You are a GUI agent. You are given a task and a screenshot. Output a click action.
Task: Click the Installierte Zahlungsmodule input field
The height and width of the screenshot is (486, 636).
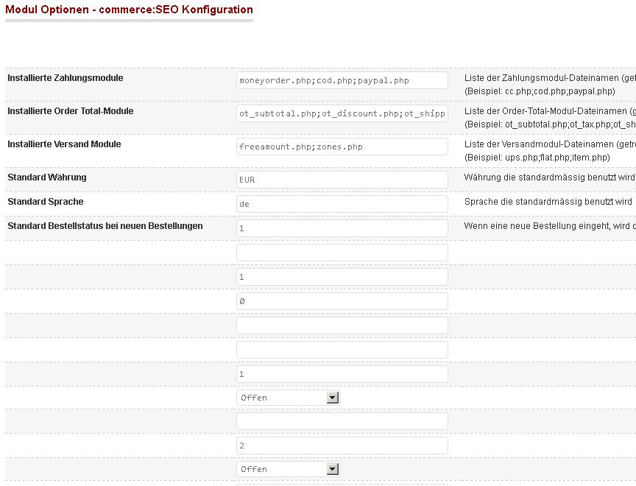pyautogui.click(x=342, y=80)
